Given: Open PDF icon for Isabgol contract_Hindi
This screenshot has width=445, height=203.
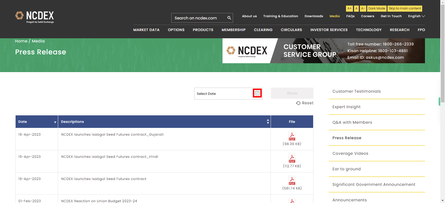Looking at the screenshot, I should pos(292,158).
